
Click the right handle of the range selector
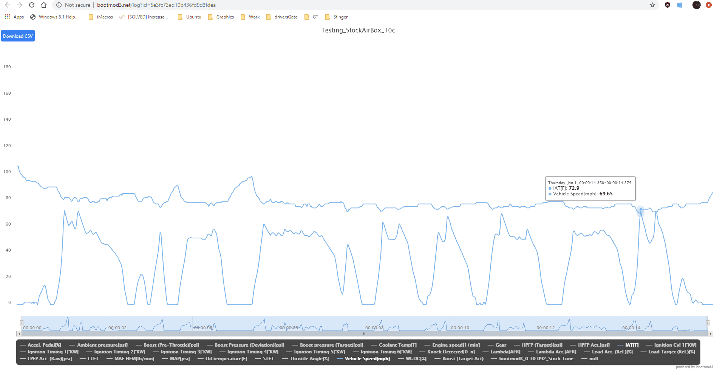point(708,323)
